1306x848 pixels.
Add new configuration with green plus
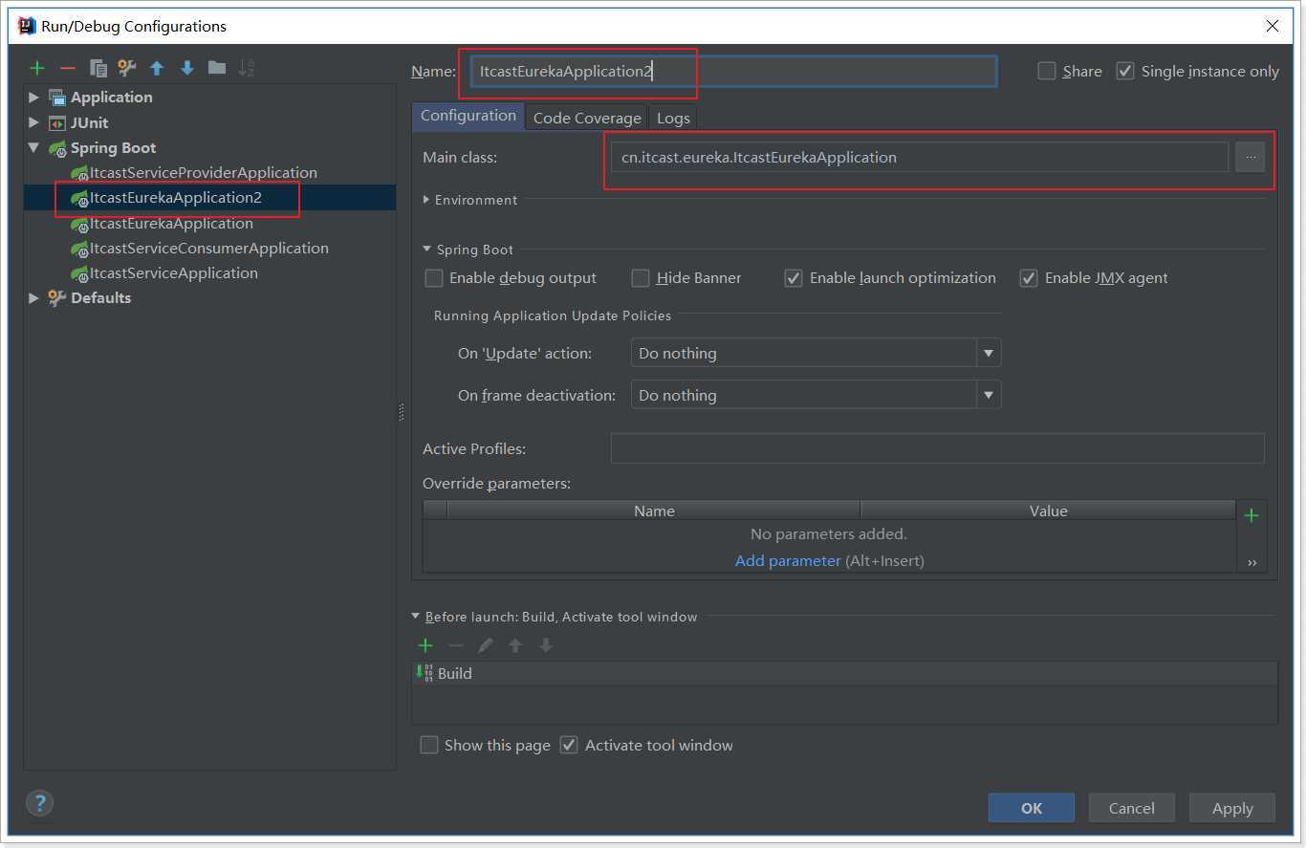click(37, 68)
